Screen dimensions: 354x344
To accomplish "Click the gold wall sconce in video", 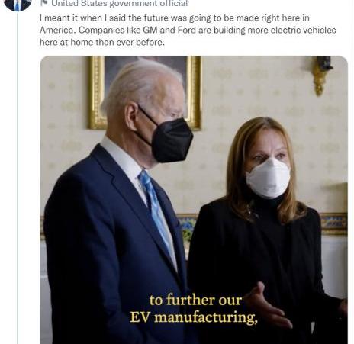I will click(x=321, y=75).
